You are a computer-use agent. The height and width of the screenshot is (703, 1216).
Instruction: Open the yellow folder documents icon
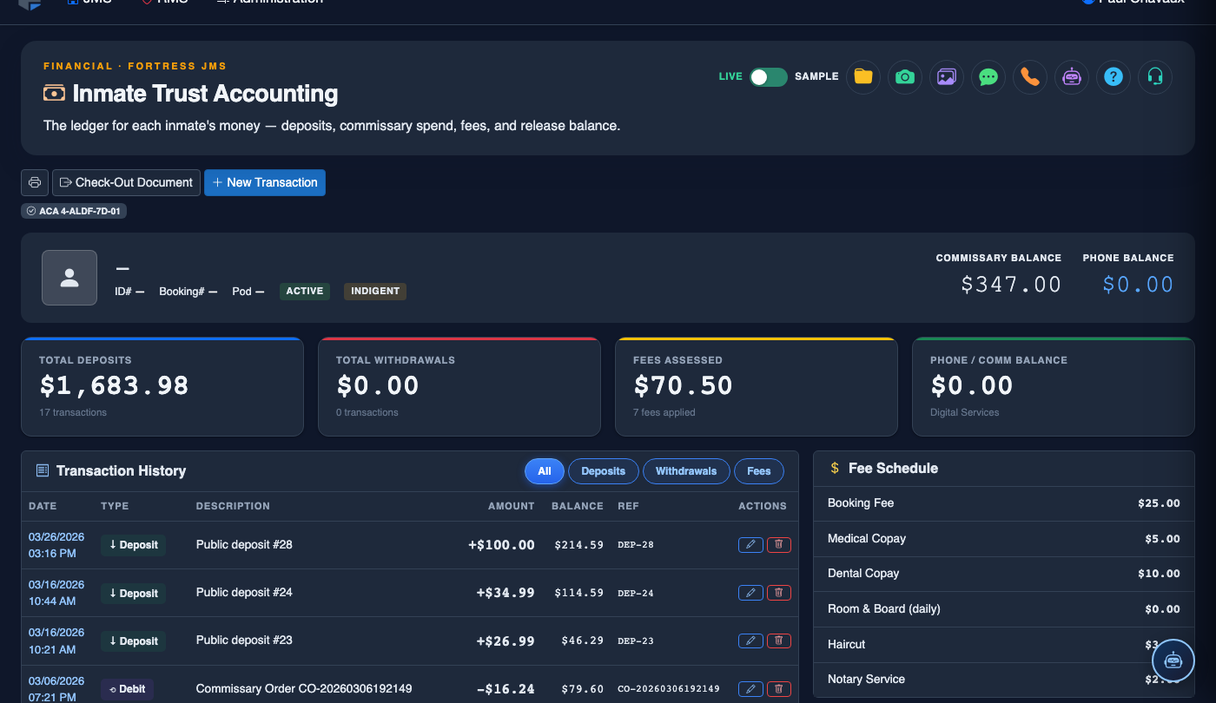tap(863, 76)
